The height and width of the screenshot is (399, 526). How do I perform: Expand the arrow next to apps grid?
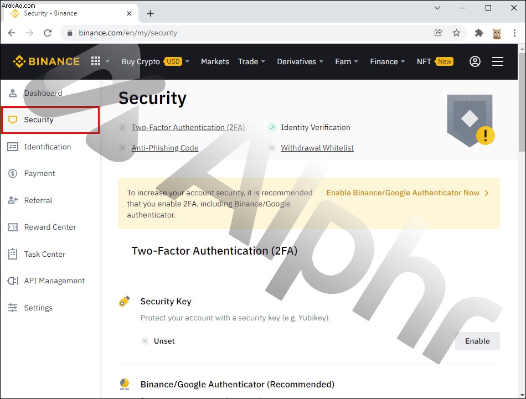point(107,61)
